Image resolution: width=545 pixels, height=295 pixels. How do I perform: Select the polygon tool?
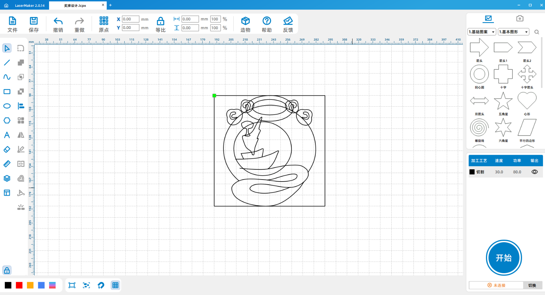coord(7,121)
